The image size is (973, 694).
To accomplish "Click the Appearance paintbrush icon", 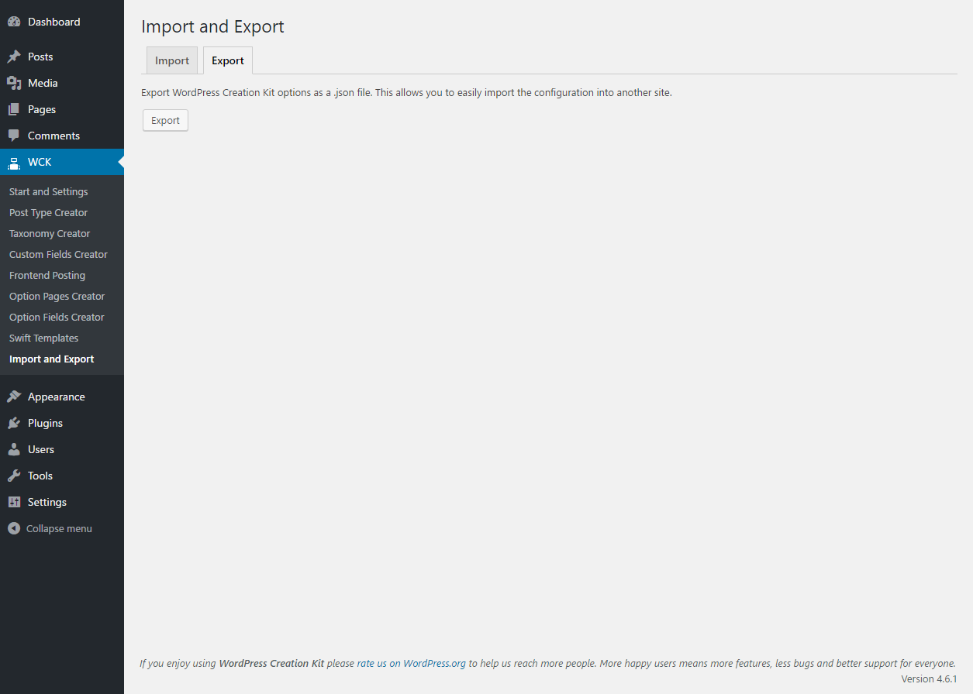I will (14, 397).
